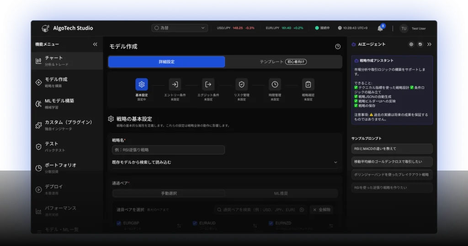Uncheck the EURAUD checkbox
The width and height of the screenshot is (468, 246).
(x=195, y=223)
